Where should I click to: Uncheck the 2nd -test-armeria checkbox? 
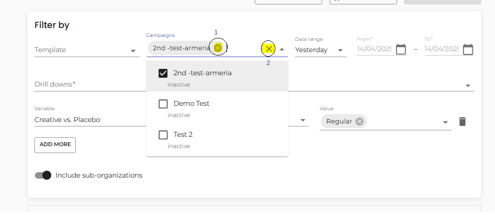pyautogui.click(x=164, y=73)
